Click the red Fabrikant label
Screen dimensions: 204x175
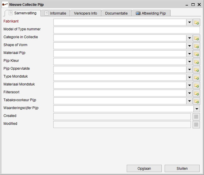[11, 21]
